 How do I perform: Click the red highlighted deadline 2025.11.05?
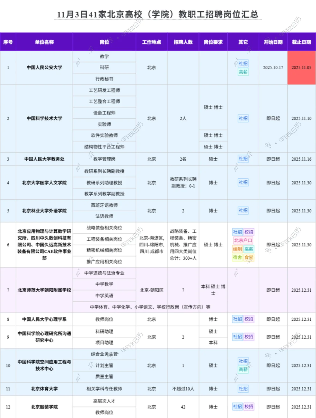tap(302, 67)
